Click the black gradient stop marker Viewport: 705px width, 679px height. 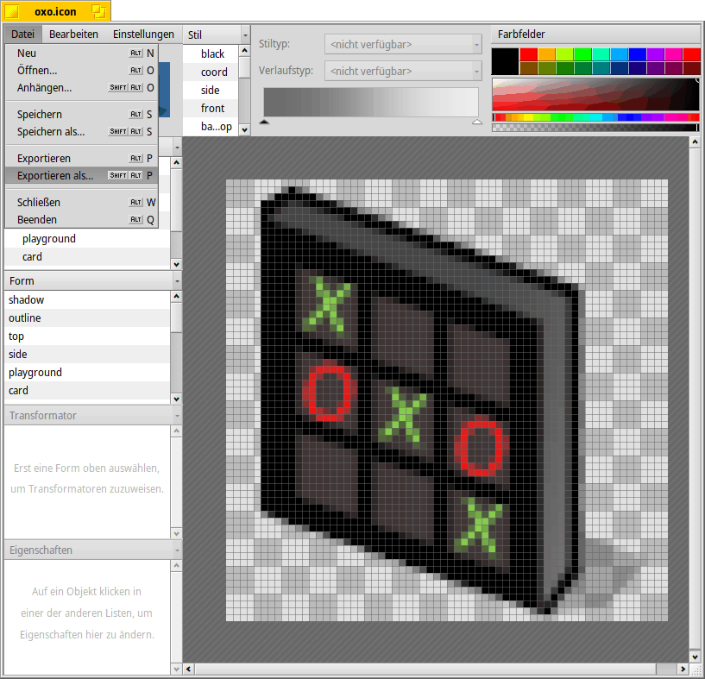coord(264,123)
